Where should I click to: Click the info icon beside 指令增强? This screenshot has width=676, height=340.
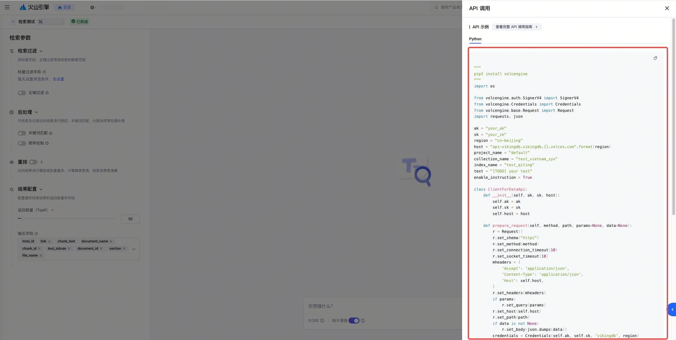[363, 321]
